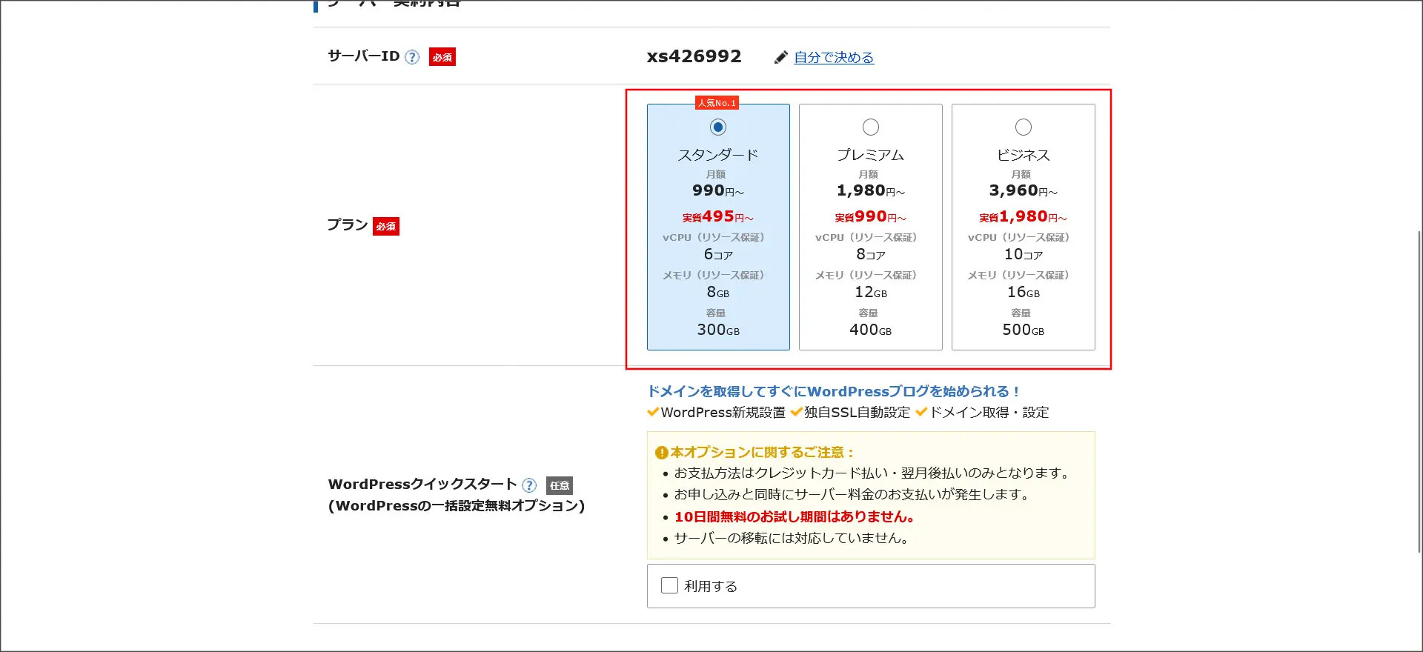
Task: Click the ドメインを取得してすぐにWordPressブログを始められる heading
Action: [834, 391]
